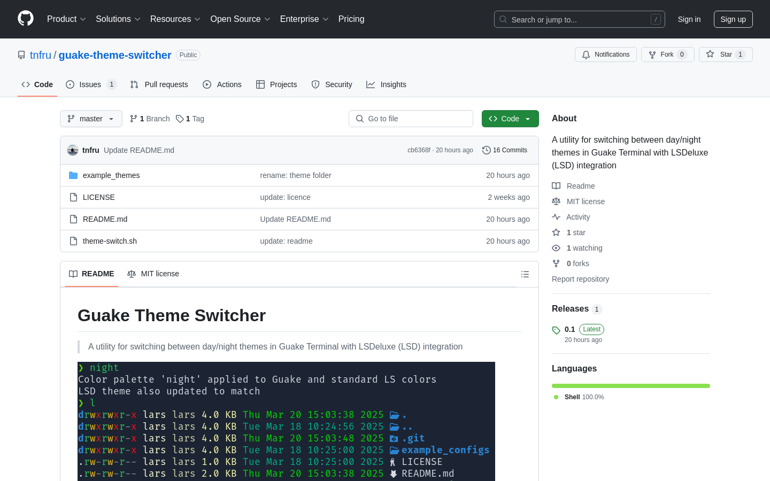
Task: Open the Pricing page
Action: (351, 19)
